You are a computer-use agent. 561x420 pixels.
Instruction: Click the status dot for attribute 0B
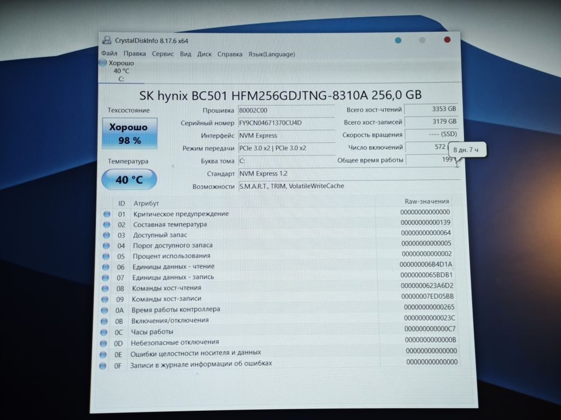pyautogui.click(x=104, y=322)
